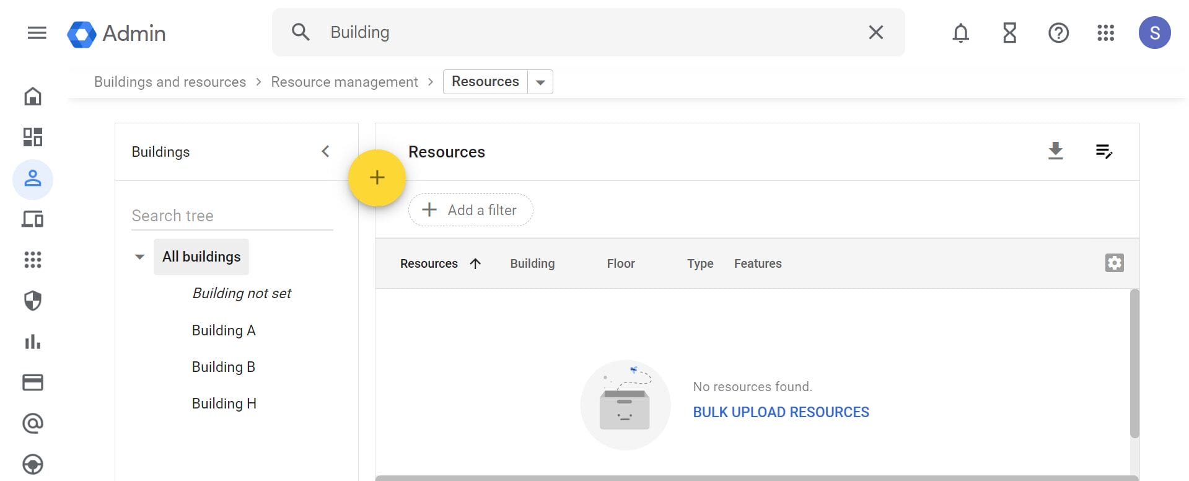Click the Google Admin logo
The height and width of the screenshot is (481, 1189).
coord(116,33)
